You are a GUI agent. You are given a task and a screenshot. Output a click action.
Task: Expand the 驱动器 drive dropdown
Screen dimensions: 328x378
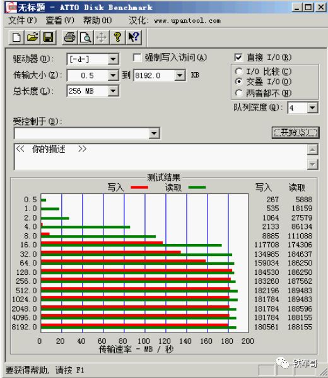pyautogui.click(x=113, y=59)
